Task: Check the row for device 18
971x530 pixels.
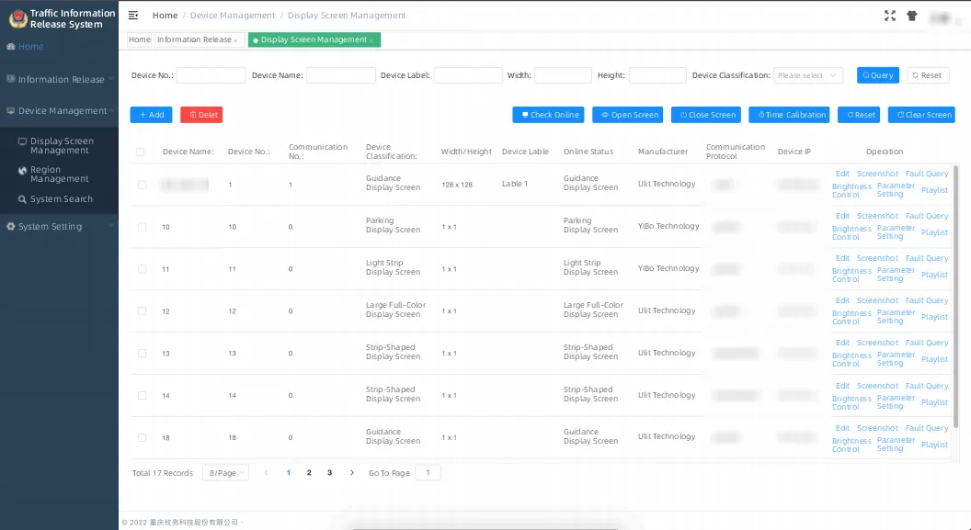Action: (143, 437)
